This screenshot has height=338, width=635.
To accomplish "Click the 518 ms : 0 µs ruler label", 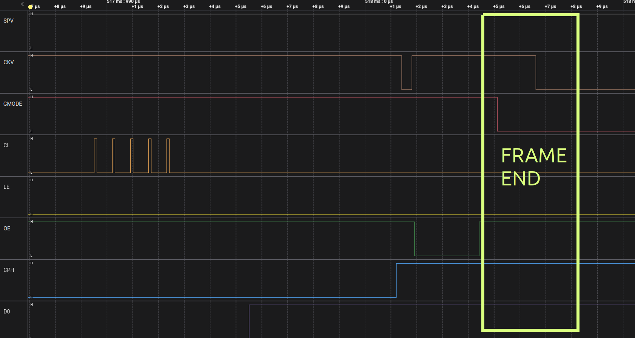I will point(379,2).
